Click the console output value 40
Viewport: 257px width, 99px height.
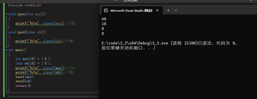click(x=104, y=19)
